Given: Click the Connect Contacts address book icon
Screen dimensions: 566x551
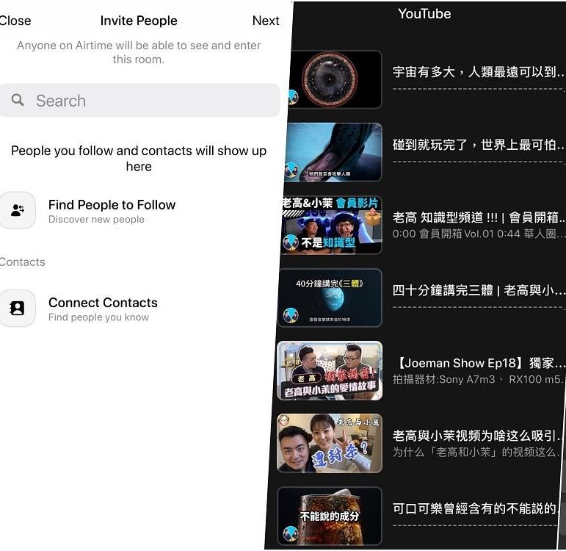Looking at the screenshot, I should pos(18,309).
